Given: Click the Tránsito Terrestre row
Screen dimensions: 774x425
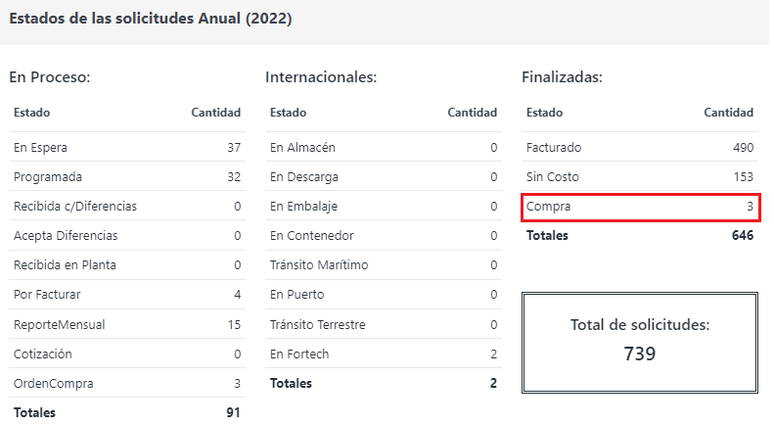Looking at the screenshot, I should [x=384, y=324].
